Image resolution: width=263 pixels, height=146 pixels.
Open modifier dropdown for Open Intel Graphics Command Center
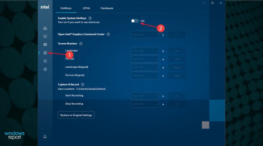click(x=145, y=35)
